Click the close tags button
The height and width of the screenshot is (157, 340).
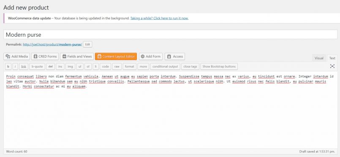click(190, 67)
